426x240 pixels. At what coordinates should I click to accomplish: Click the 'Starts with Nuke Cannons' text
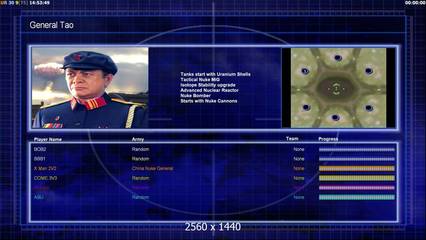(209, 101)
